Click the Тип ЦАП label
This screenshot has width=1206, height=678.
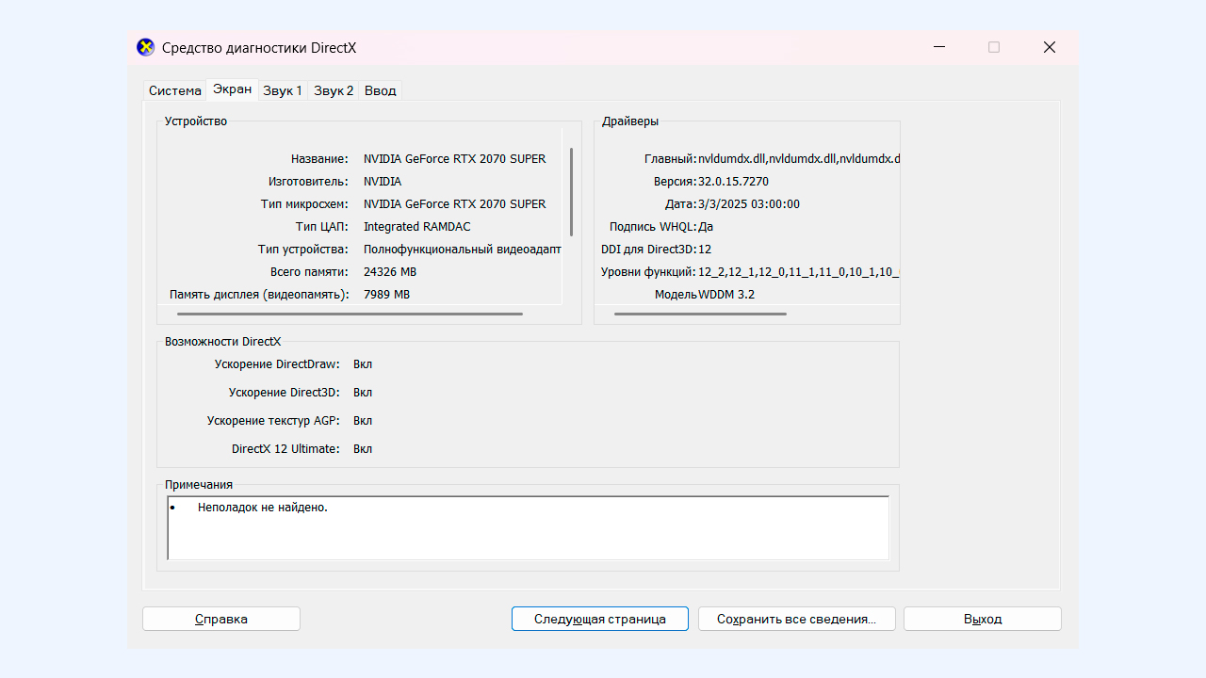click(322, 227)
